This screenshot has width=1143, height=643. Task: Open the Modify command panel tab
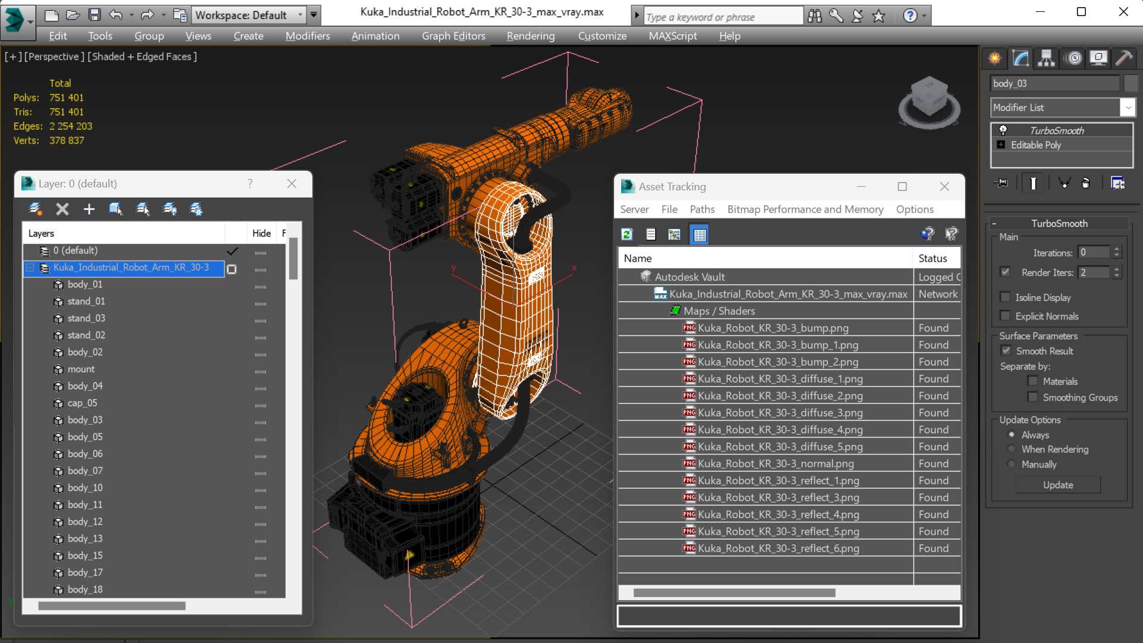tap(1021, 58)
